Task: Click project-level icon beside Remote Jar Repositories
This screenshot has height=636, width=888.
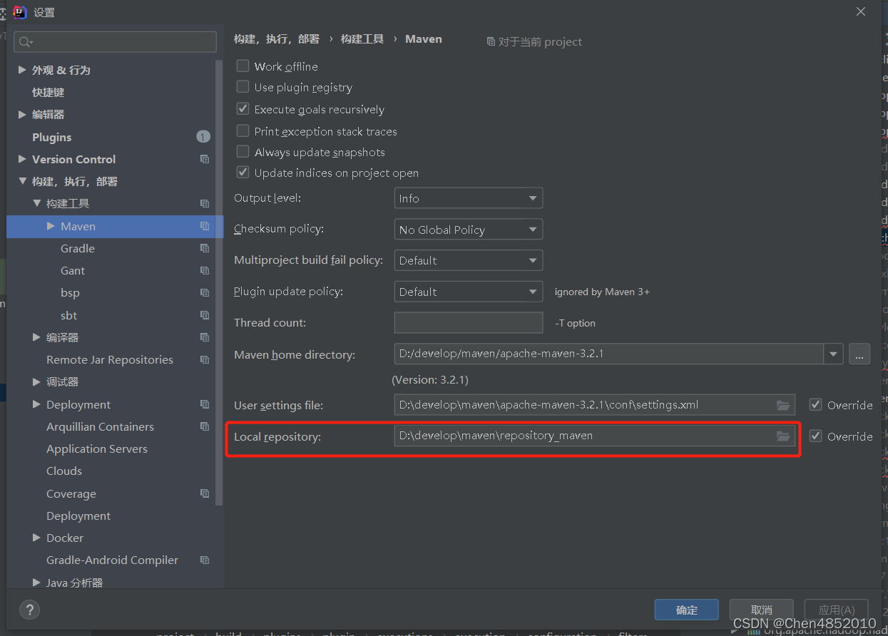Action: click(205, 359)
